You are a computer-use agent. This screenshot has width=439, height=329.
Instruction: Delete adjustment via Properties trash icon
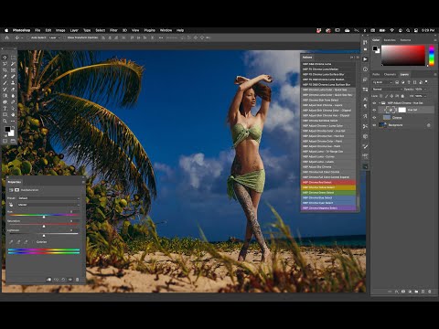pos(77,280)
